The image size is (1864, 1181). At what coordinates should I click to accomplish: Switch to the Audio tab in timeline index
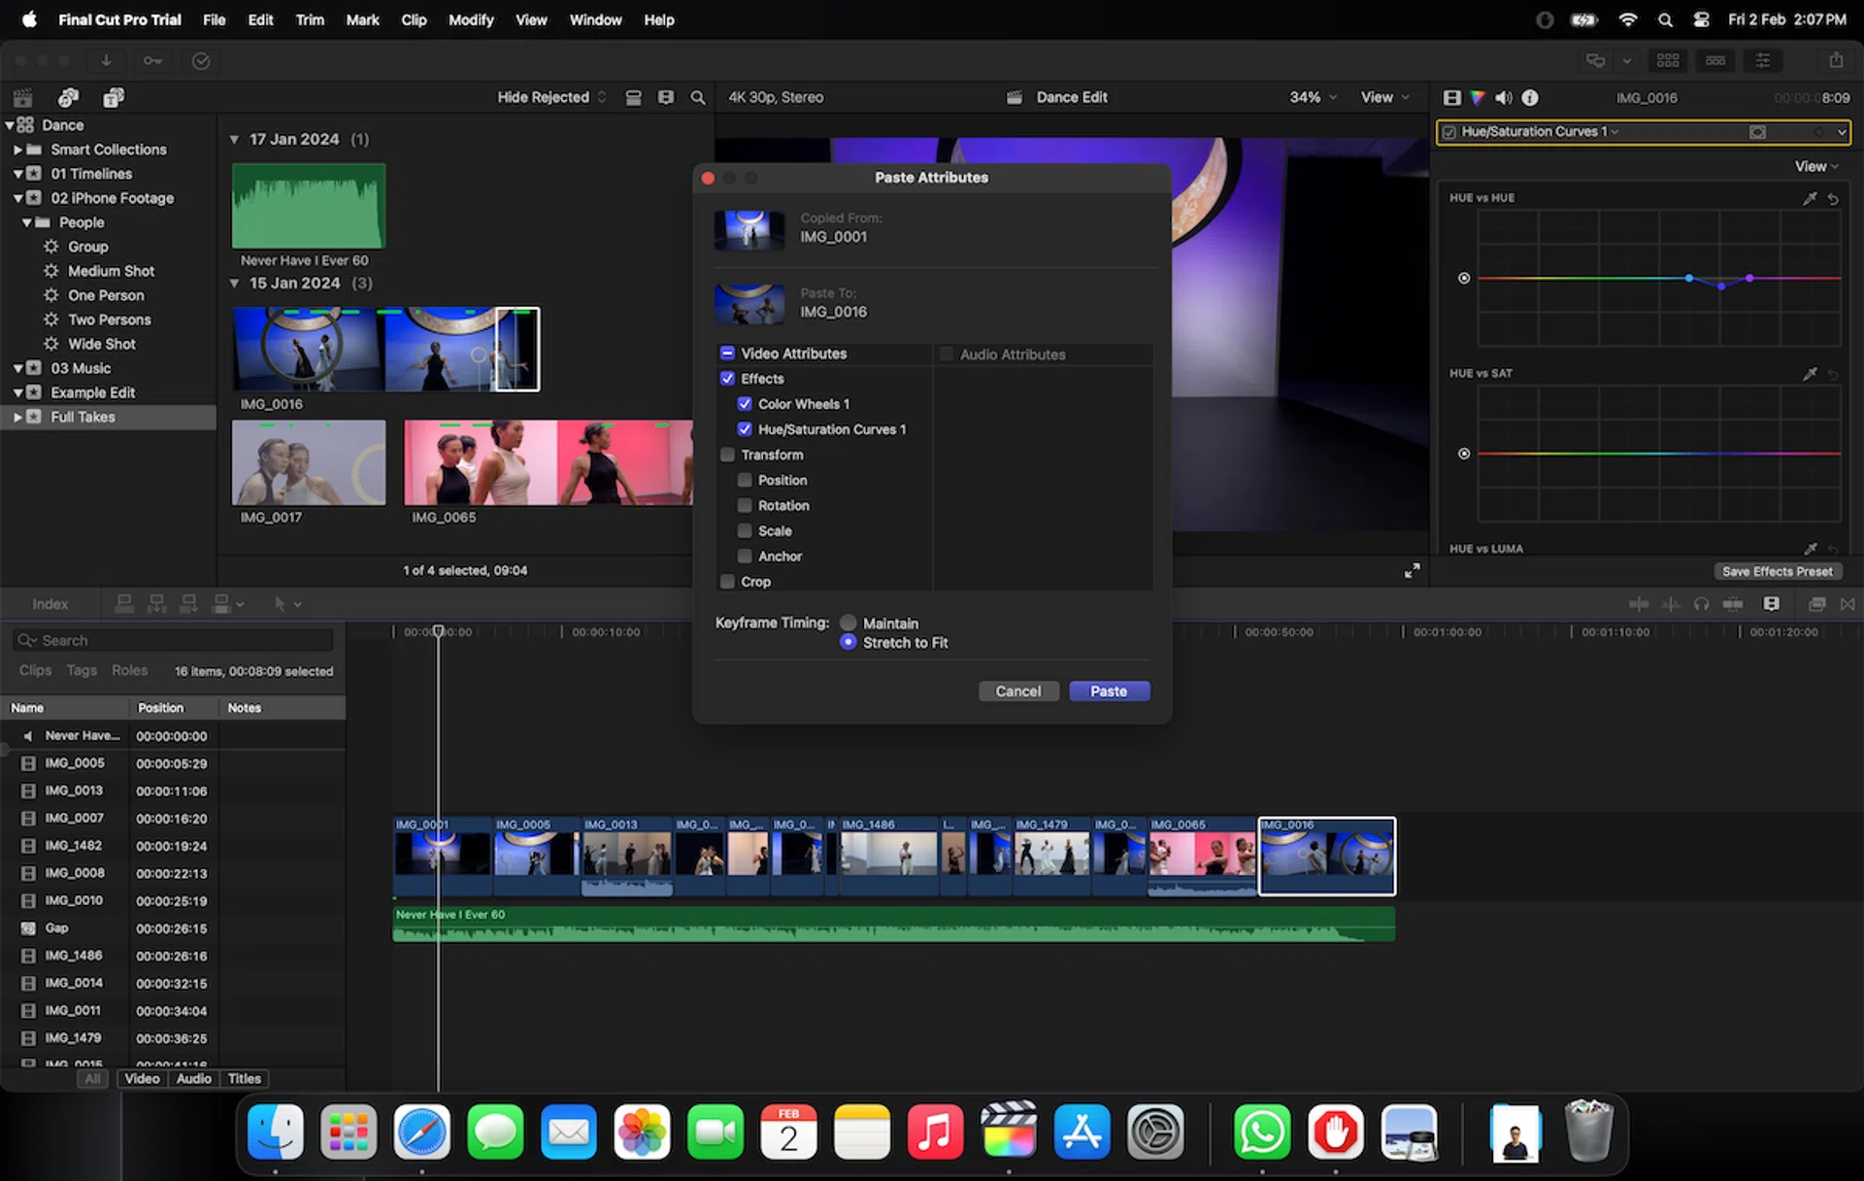193,1078
